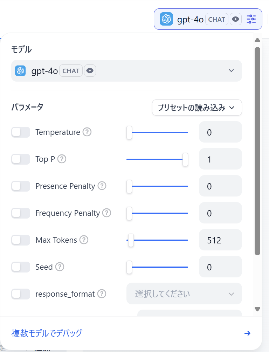Image resolution: width=269 pixels, height=352 pixels.
Task: Show Presence Penalty help tooltip icon
Action: coord(102,186)
